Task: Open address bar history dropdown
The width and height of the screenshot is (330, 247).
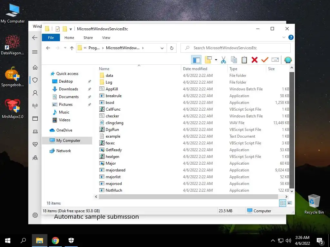Action: pos(162,48)
